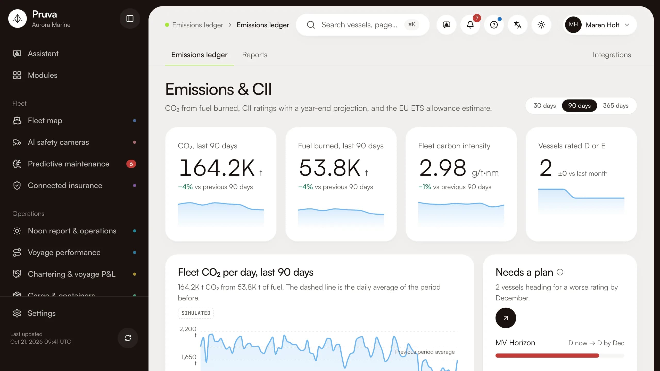Open the Fuel burned last 90 days card
The width and height of the screenshot is (660, 371).
[341, 184]
